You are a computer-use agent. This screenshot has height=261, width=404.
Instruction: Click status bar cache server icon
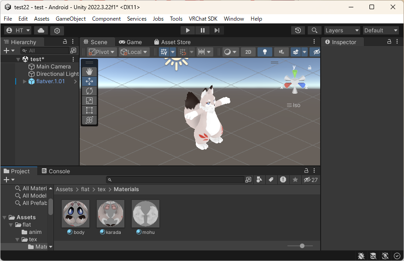point(373,255)
